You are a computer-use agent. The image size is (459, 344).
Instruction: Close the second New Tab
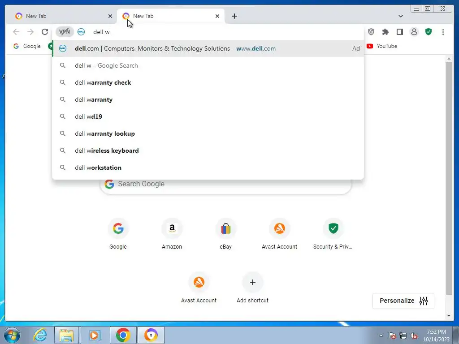pyautogui.click(x=217, y=16)
